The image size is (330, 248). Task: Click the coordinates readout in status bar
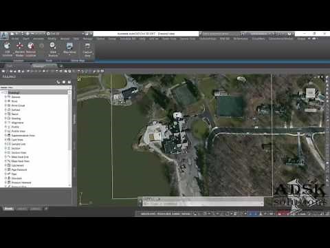160,214
